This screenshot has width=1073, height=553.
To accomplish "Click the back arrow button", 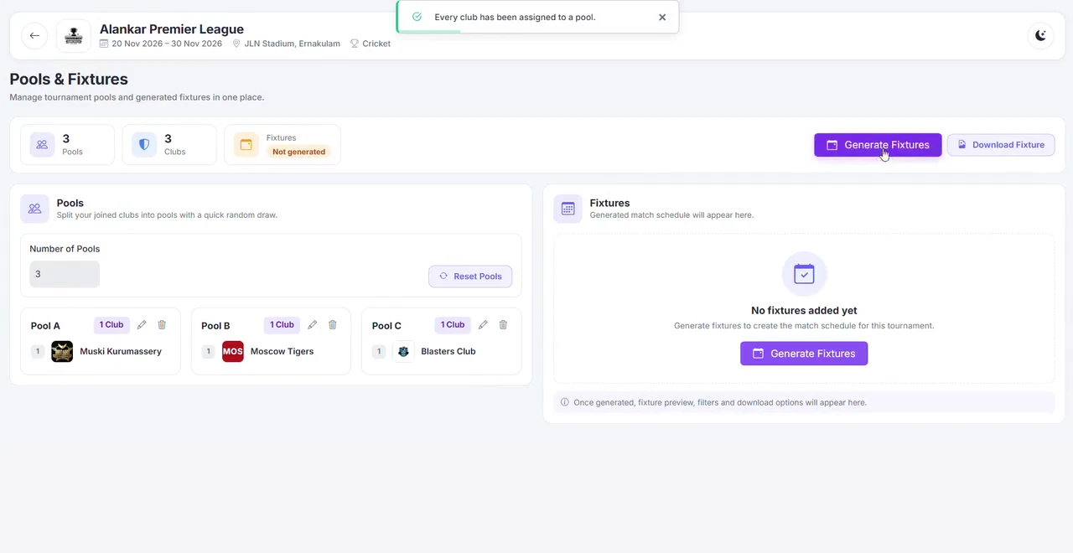I will [x=34, y=36].
